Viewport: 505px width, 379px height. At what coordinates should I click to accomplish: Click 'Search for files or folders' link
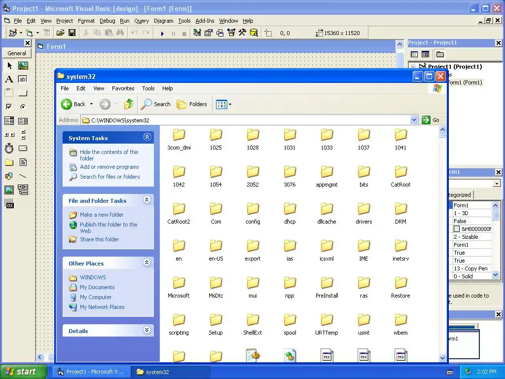pyautogui.click(x=110, y=177)
